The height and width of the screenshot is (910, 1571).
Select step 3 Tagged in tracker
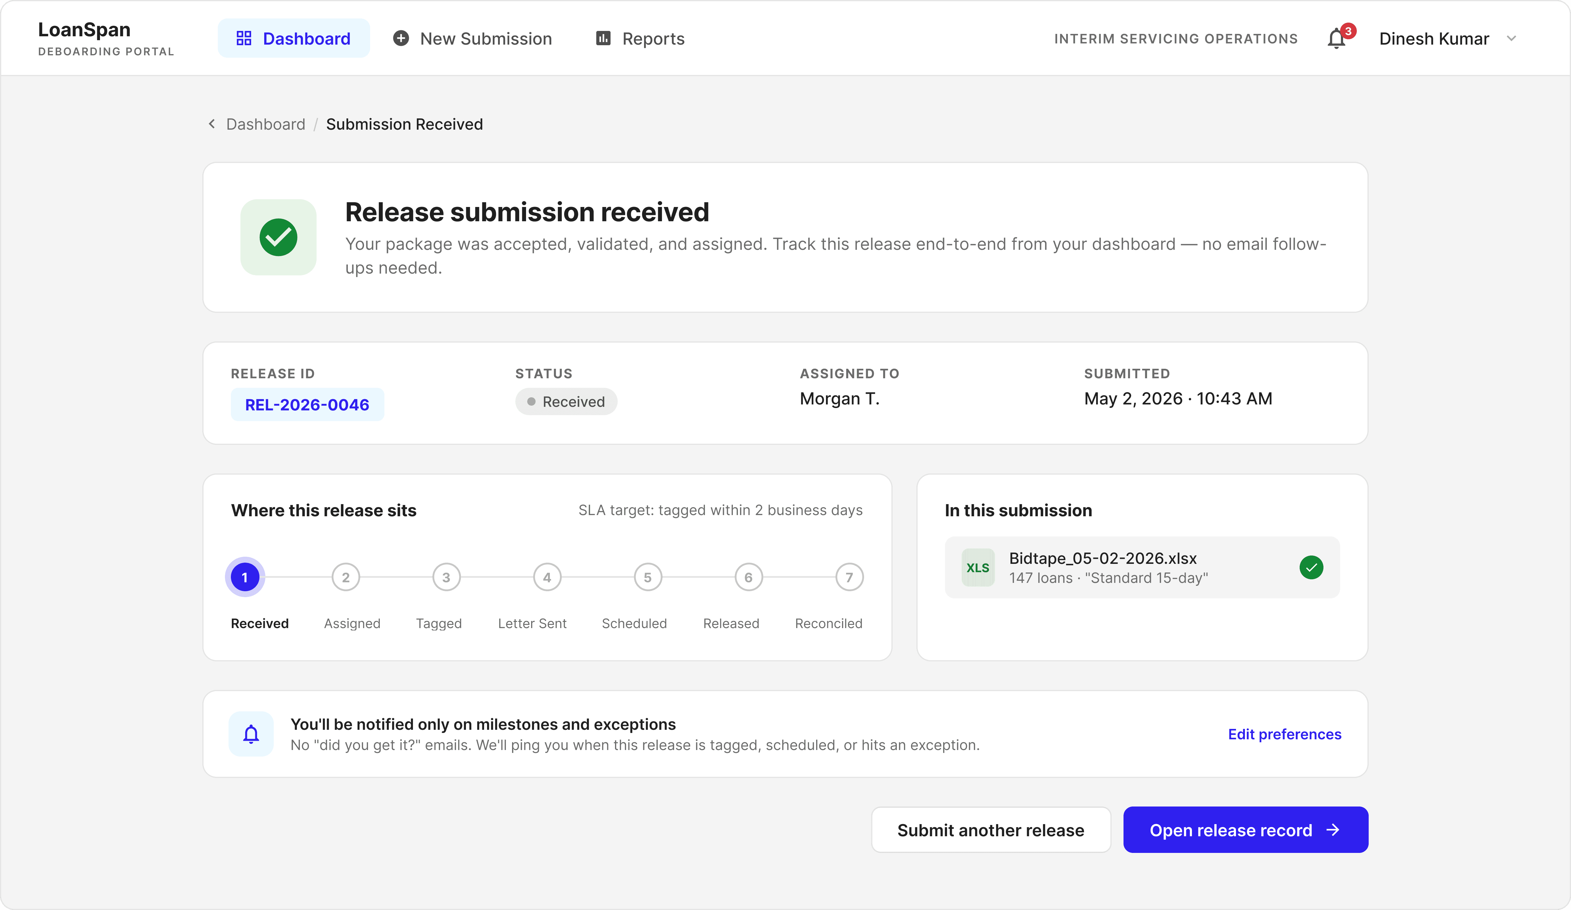446,577
